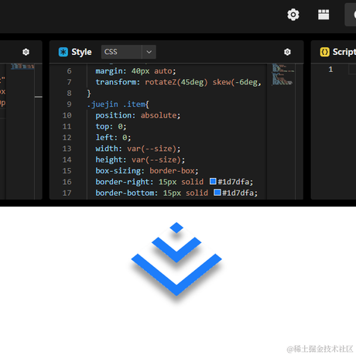Click the border-bottom color swatch #1d7dfa
The height and width of the screenshot is (356, 356).
[217, 193]
